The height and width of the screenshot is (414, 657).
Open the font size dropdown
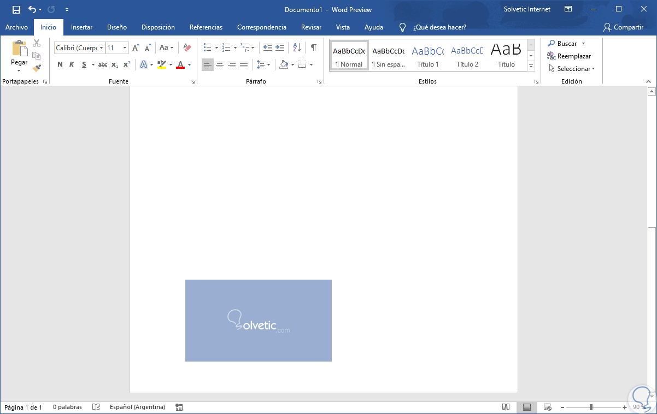[125, 48]
